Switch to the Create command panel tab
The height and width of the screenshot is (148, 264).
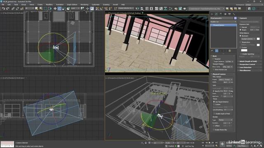tap(212, 14)
